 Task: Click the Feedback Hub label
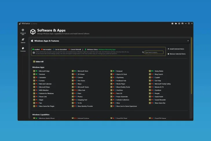(121, 81)
